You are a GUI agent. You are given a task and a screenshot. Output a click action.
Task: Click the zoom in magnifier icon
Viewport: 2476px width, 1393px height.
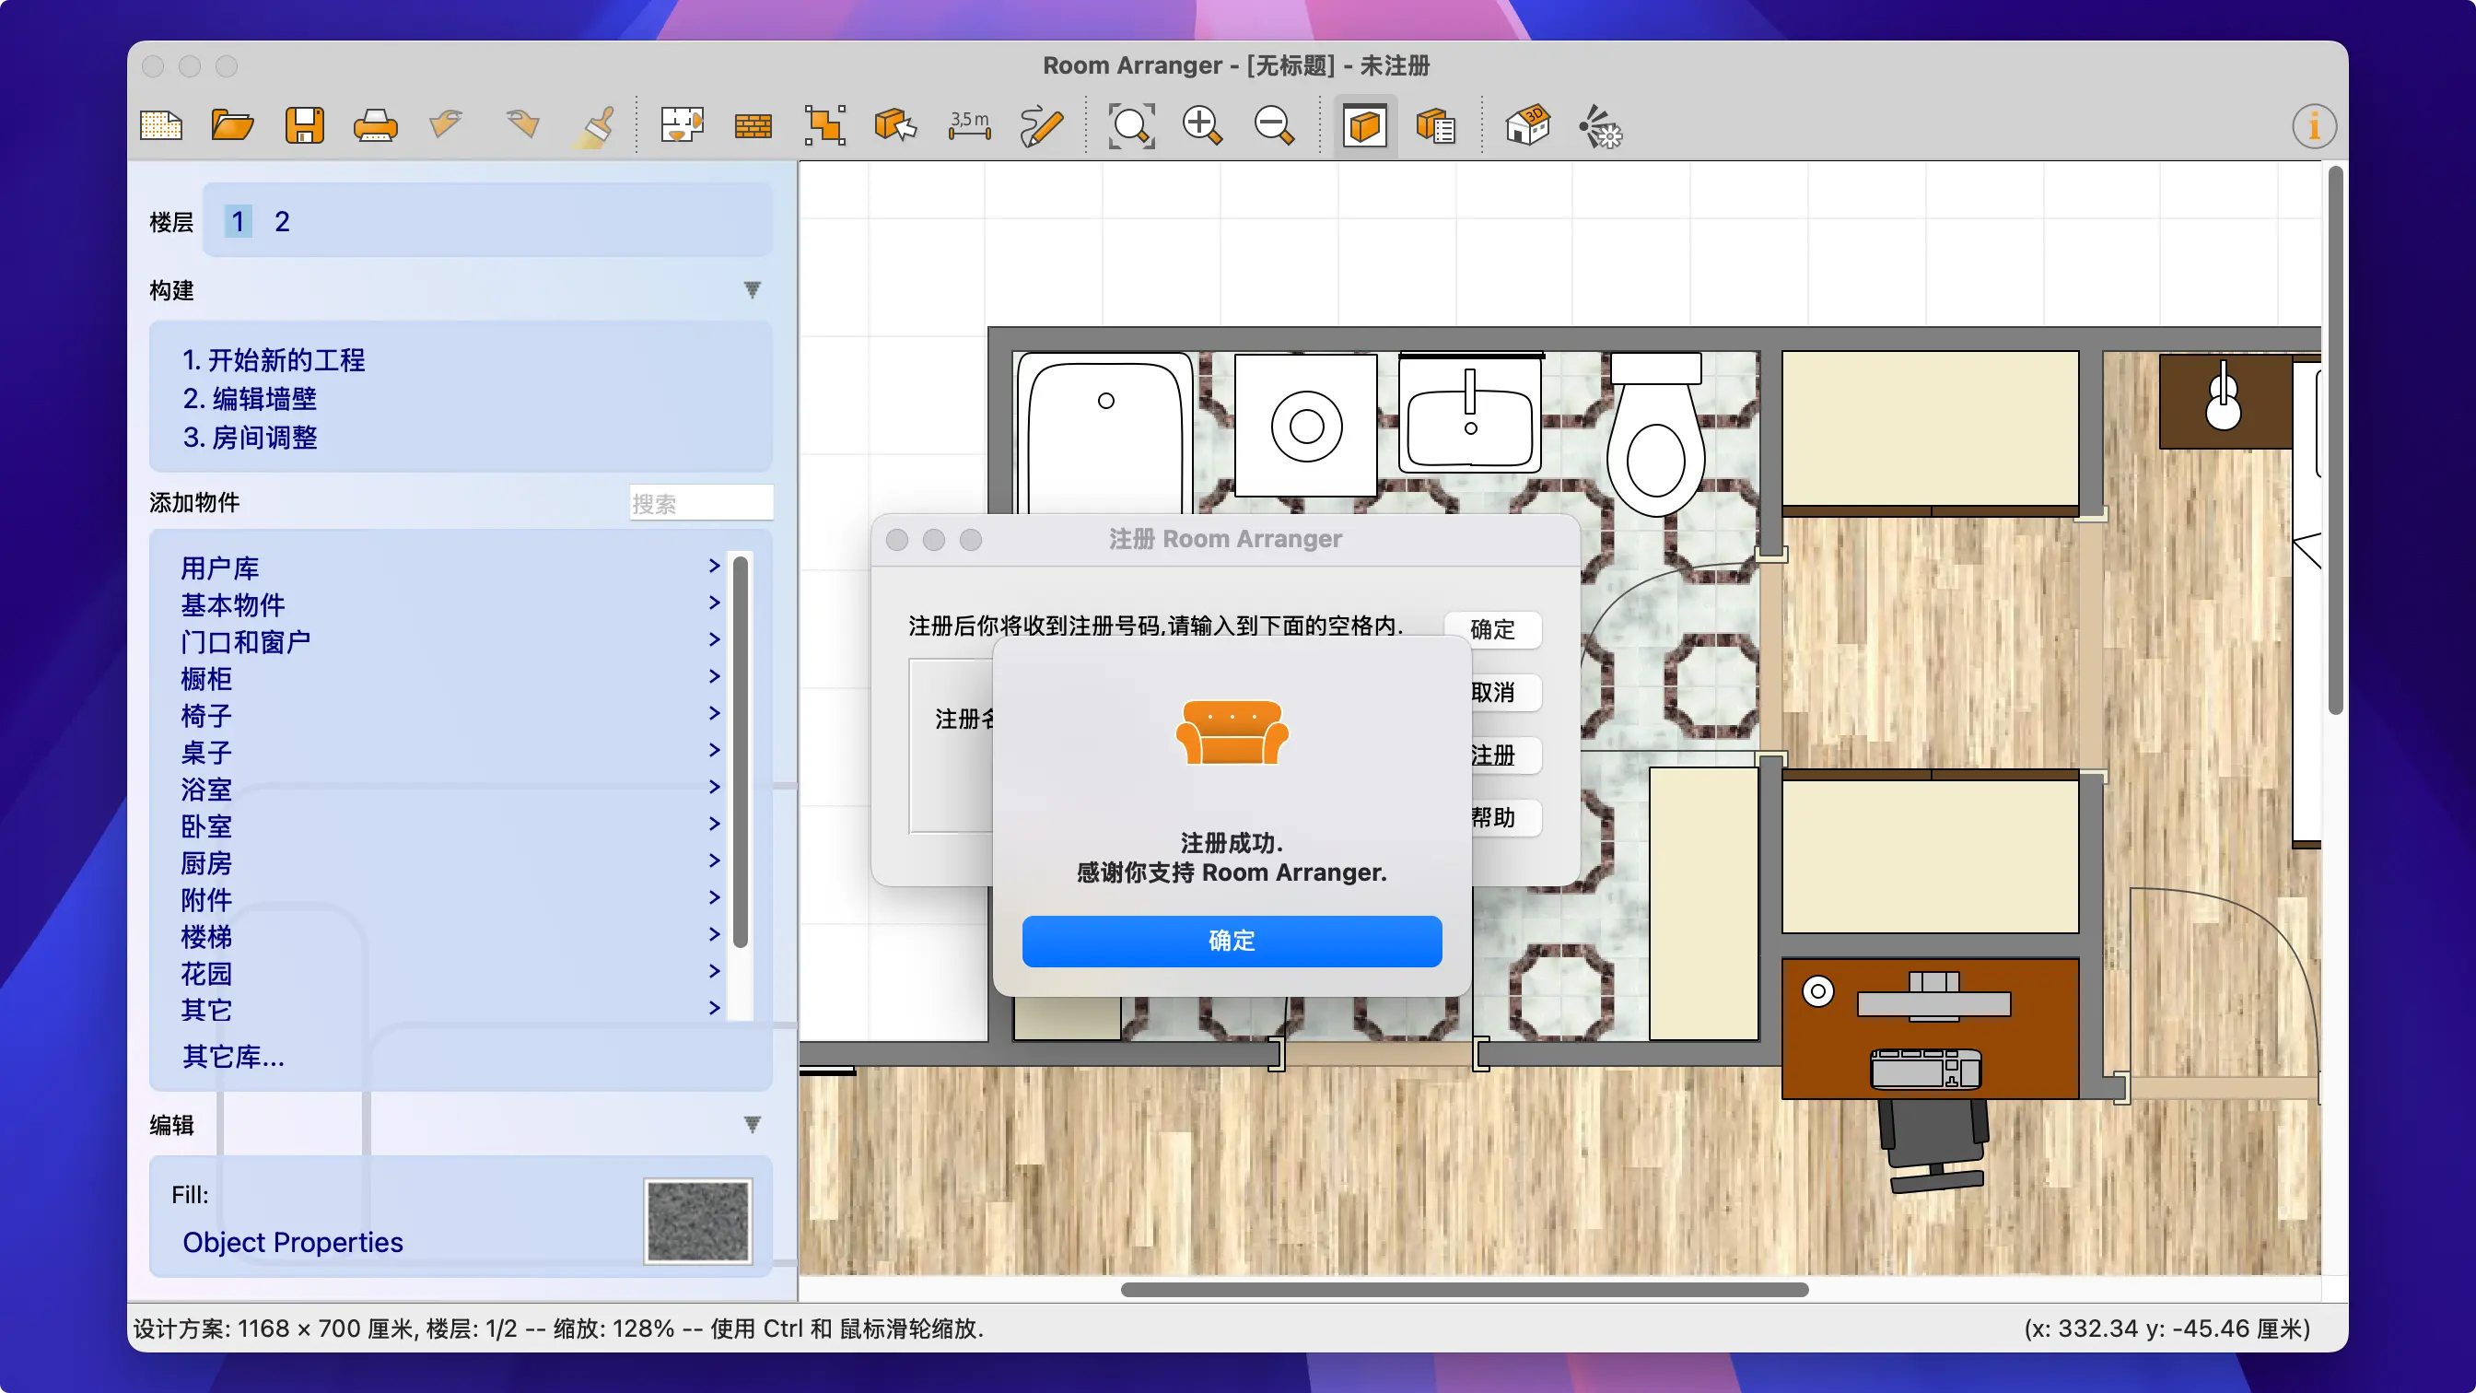[1201, 126]
